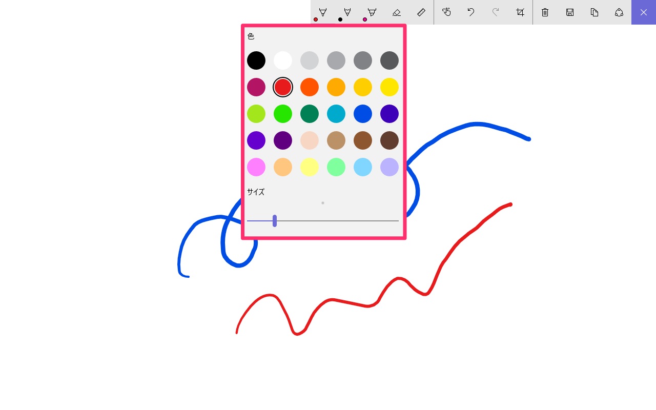Pick the dark green swatch
The width and height of the screenshot is (656, 410).
[310, 114]
